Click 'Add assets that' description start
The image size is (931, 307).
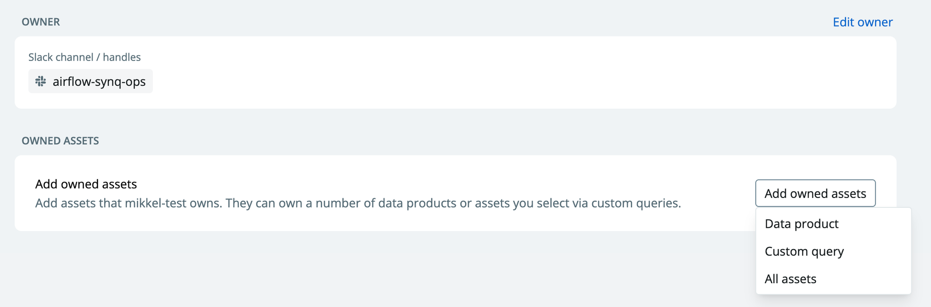[66, 203]
